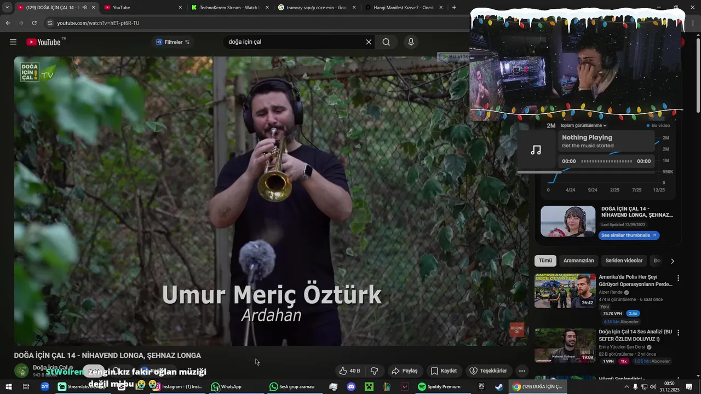Expand the 'toplam görüntülenme' dropdown
This screenshot has height=394, width=701.
[584, 125]
